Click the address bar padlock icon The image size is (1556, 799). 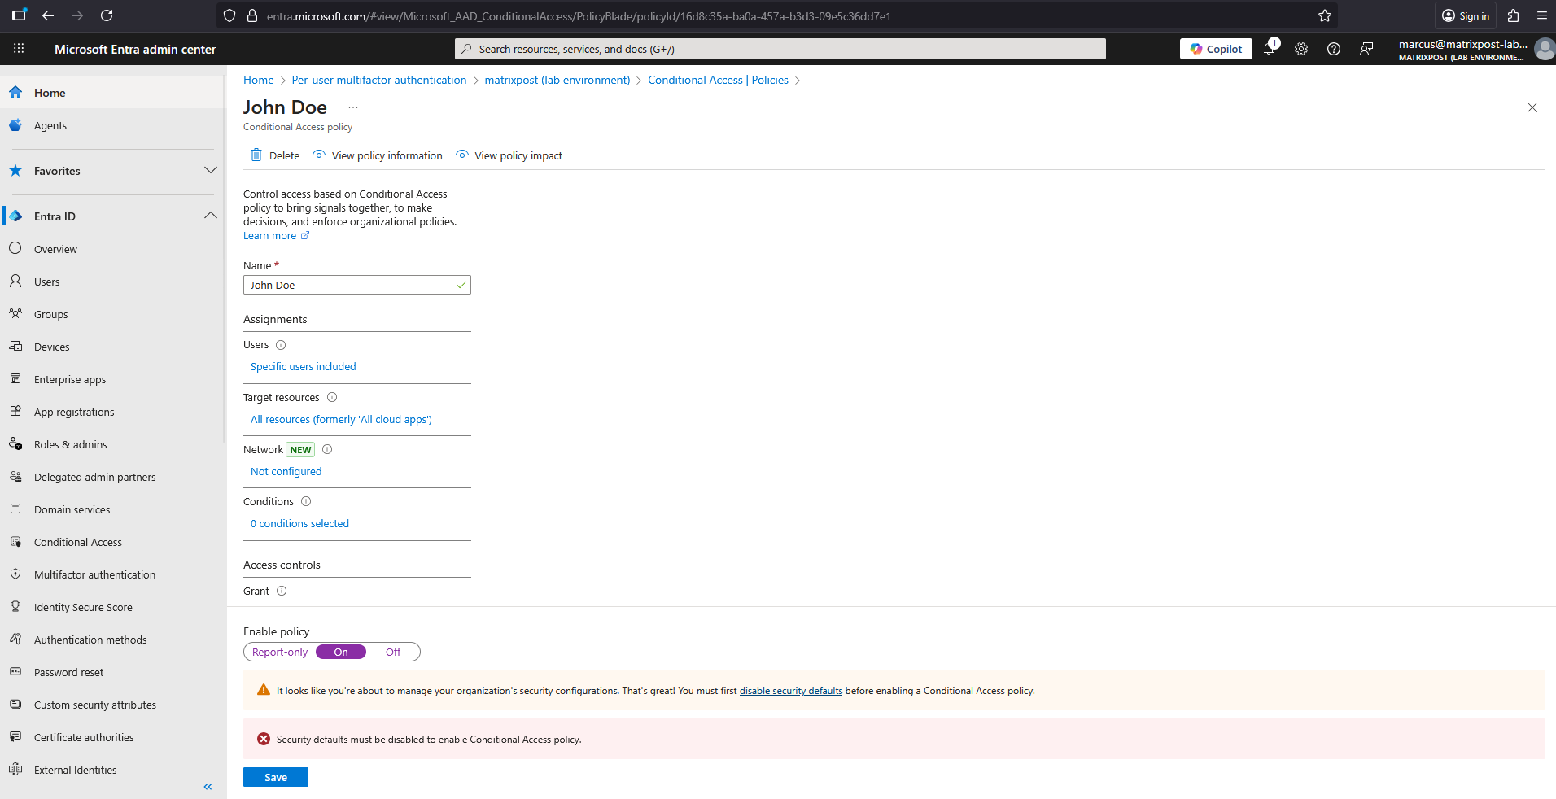point(252,15)
